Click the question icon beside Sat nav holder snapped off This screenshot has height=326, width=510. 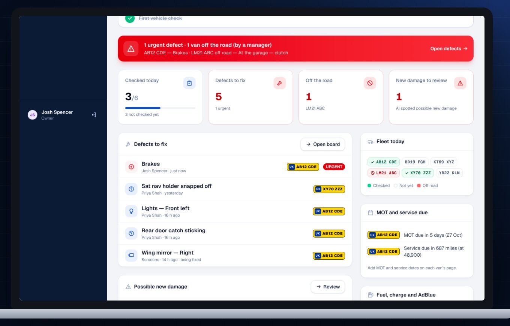click(131, 189)
